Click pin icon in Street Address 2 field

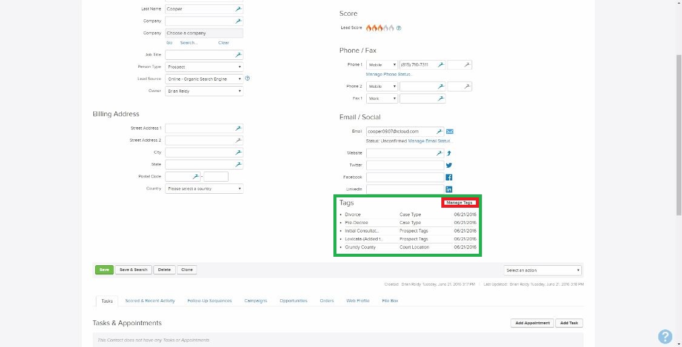(x=238, y=140)
